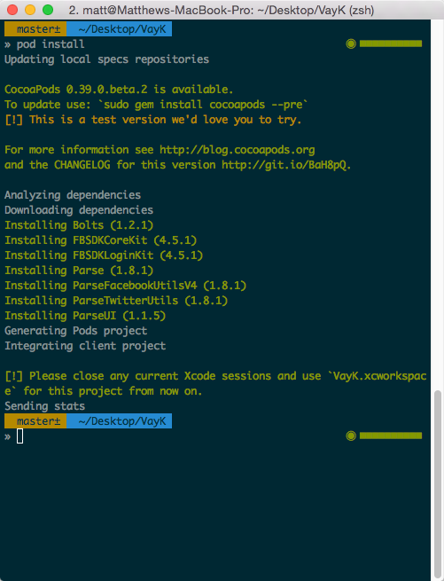Screen dimensions: 444x581
Task: Click the bottom circular status indicator icon
Action: 351,436
